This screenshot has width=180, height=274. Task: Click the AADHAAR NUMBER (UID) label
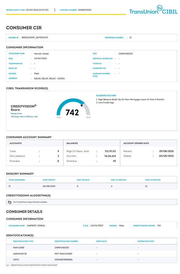(101, 75)
